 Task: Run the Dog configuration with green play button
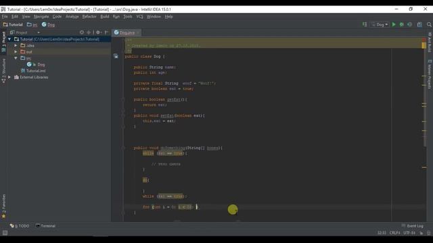pos(394,24)
